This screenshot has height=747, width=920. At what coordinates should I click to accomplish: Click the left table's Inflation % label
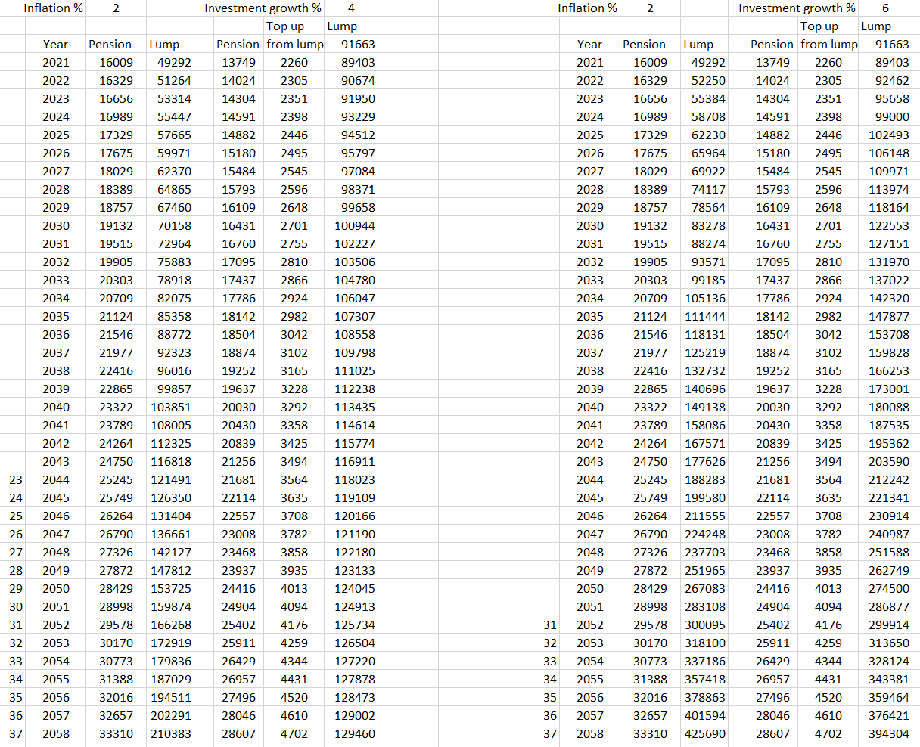click(x=54, y=8)
